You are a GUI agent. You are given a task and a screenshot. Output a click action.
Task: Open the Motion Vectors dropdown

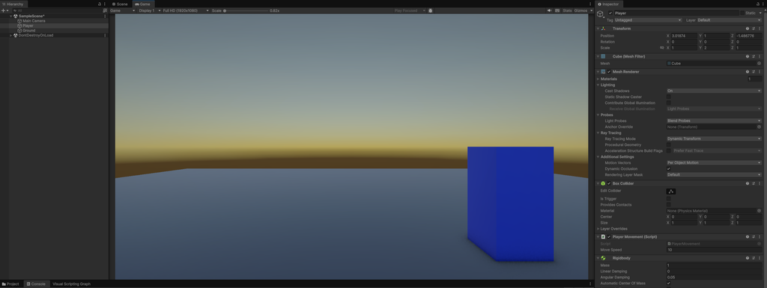tap(714, 162)
